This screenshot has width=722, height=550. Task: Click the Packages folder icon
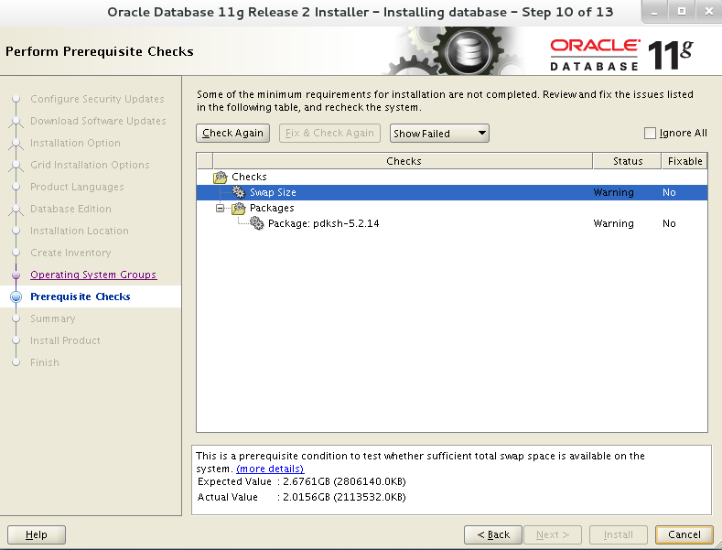[x=239, y=209]
